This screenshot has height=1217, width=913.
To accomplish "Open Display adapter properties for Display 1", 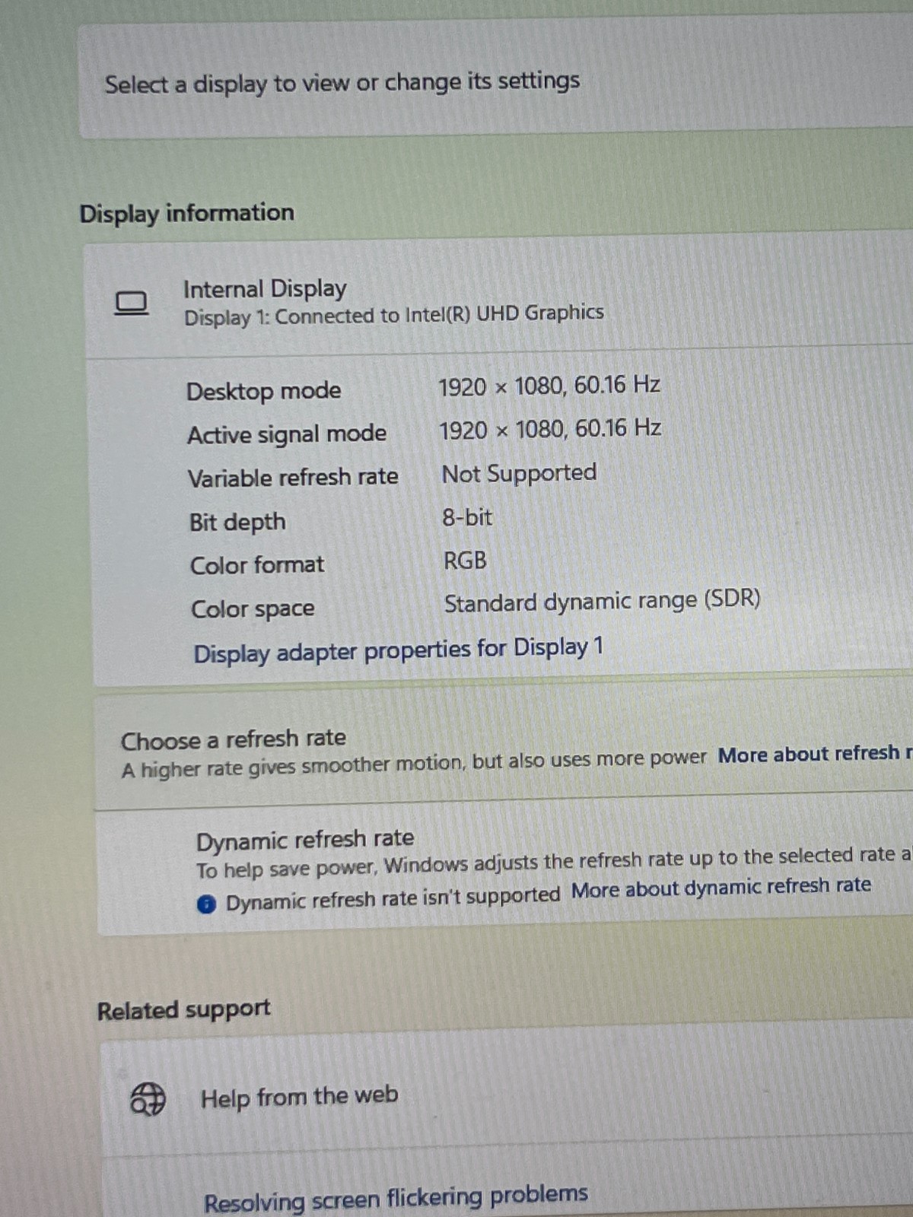I will click(399, 651).
